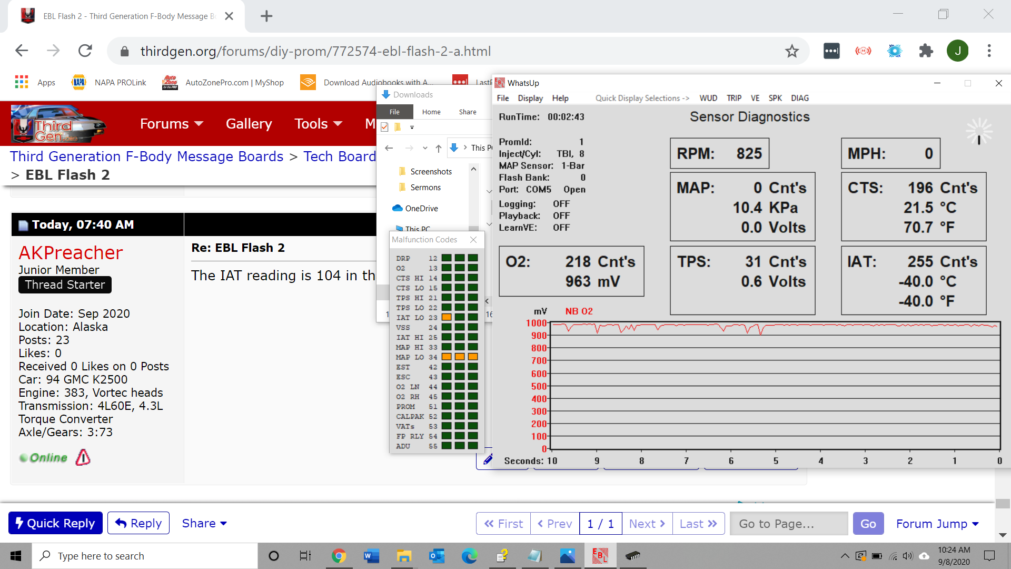Image resolution: width=1011 pixels, height=569 pixels.
Task: Click the report post warning triangle icon
Action: coord(83,457)
